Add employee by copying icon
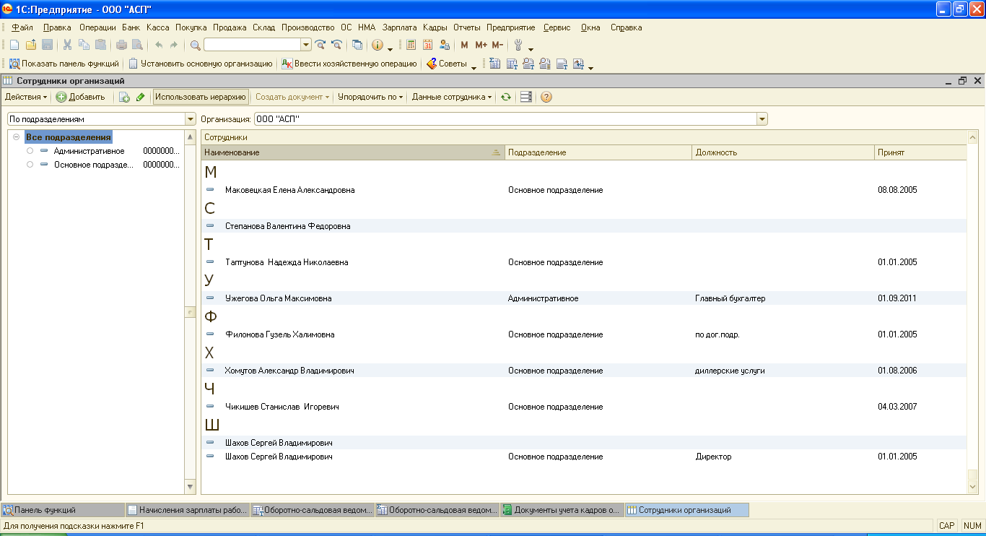This screenshot has height=536, width=986. coord(124,97)
